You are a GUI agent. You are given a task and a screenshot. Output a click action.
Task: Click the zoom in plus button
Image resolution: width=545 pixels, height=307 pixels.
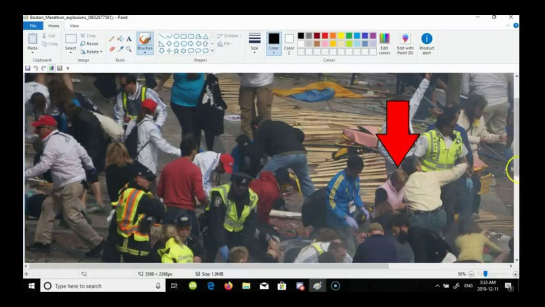516,274
